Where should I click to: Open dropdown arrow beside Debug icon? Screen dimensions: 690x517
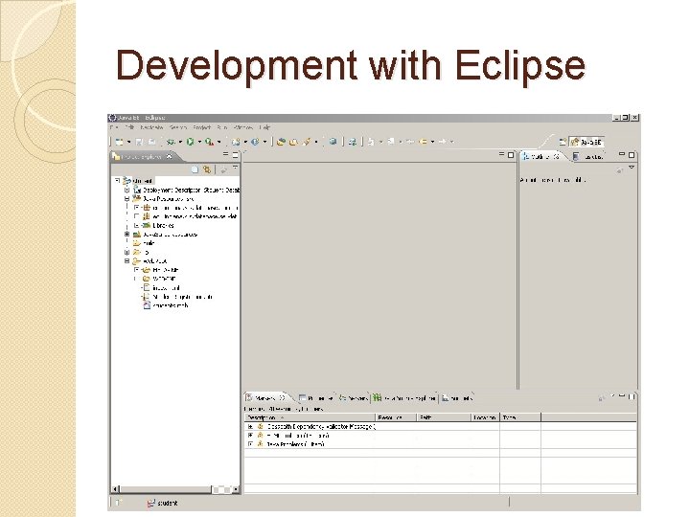click(180, 142)
